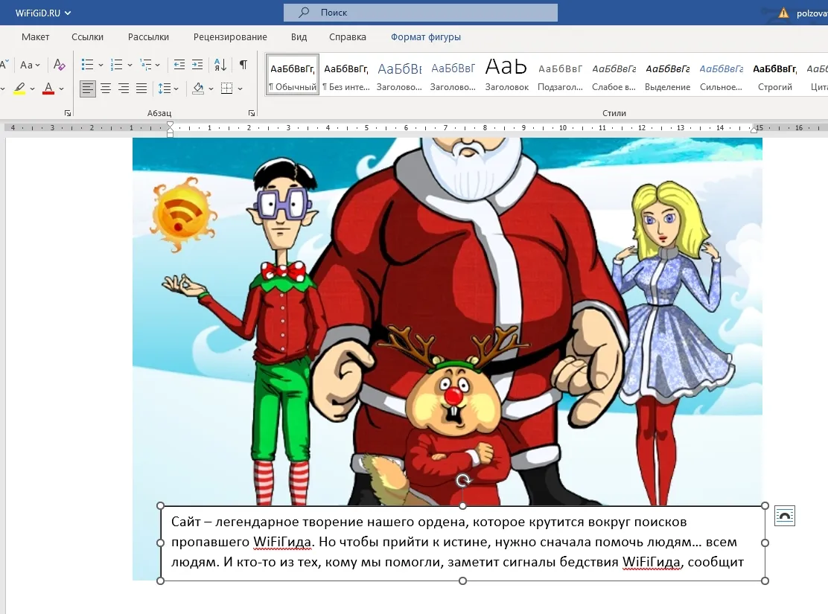Apply yellow text highlight color

pos(19,88)
